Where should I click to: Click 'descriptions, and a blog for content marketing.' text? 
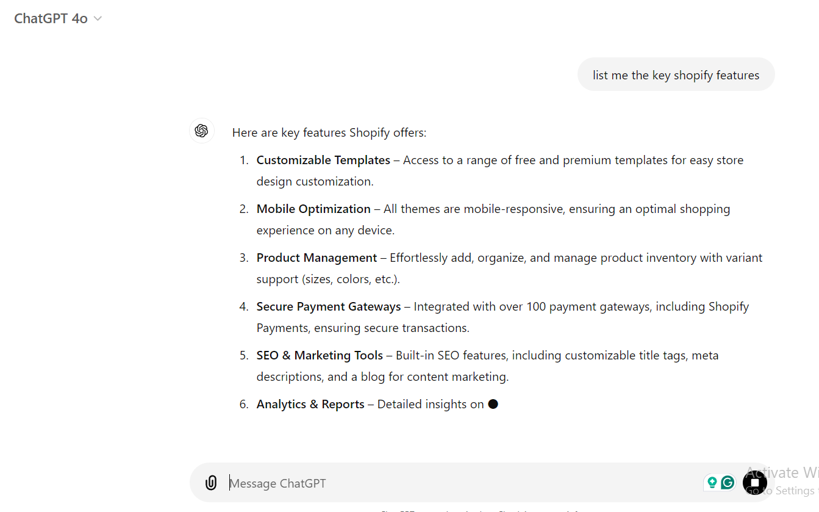point(382,377)
